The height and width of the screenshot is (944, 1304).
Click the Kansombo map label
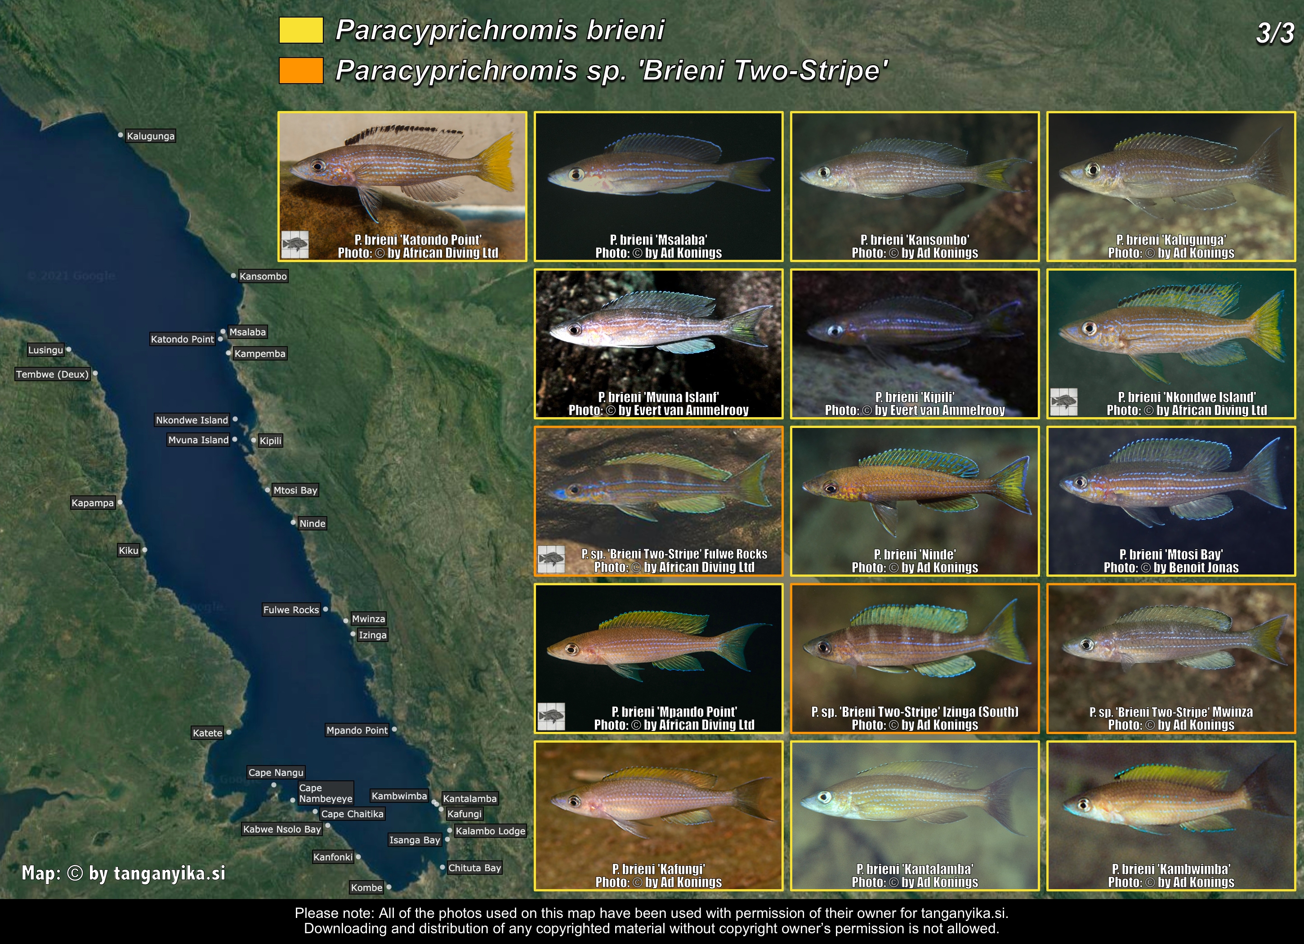[x=263, y=276]
